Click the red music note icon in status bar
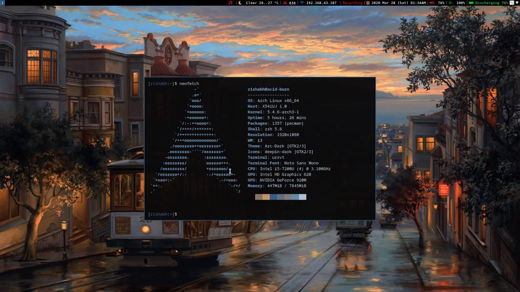Image resolution: width=520 pixels, height=292 pixels. point(231,3)
